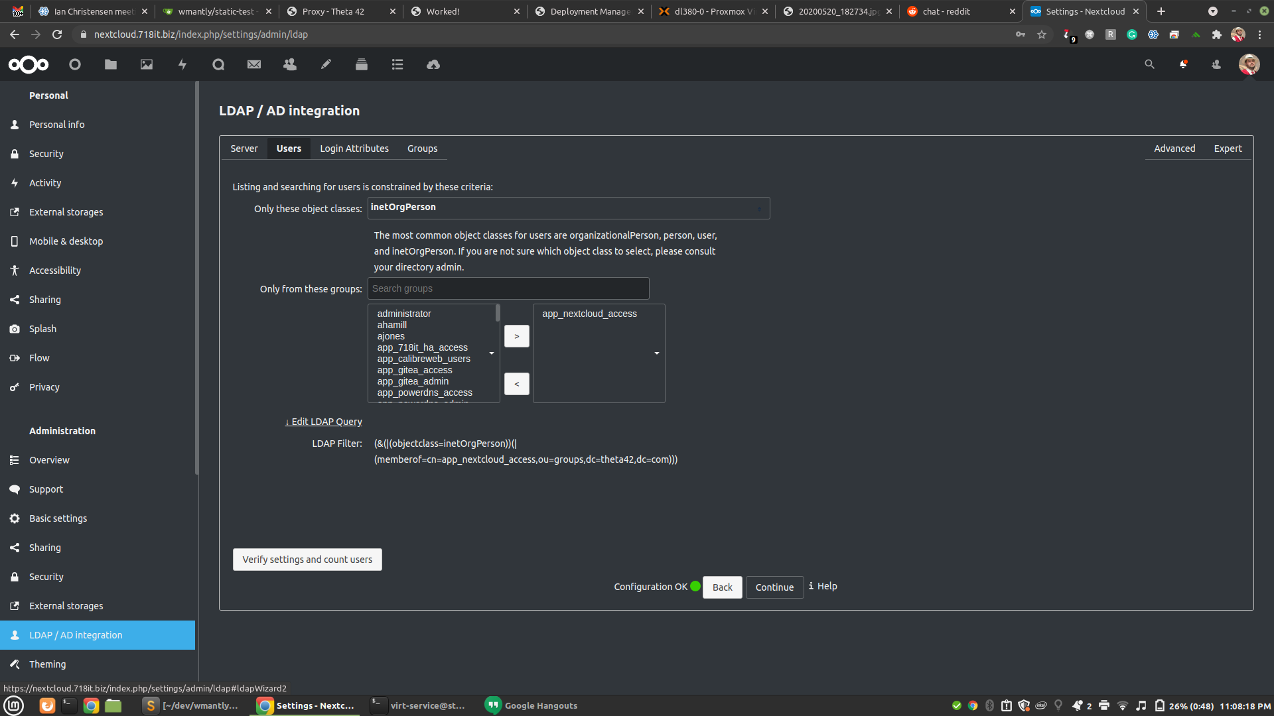Expand the Edit LDAP Query link

(x=324, y=422)
